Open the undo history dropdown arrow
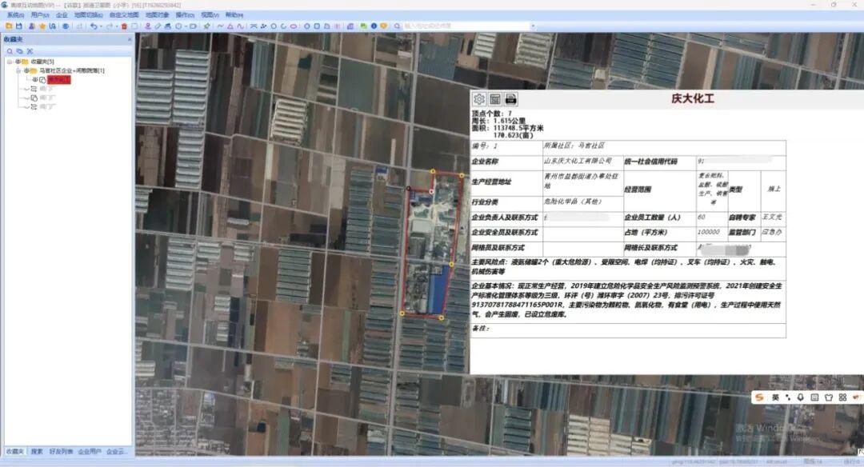Screen dimensions: 864x467 pyautogui.click(x=99, y=26)
